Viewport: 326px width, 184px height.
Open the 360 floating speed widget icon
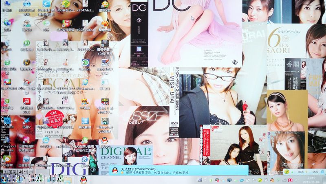click(x=287, y=172)
